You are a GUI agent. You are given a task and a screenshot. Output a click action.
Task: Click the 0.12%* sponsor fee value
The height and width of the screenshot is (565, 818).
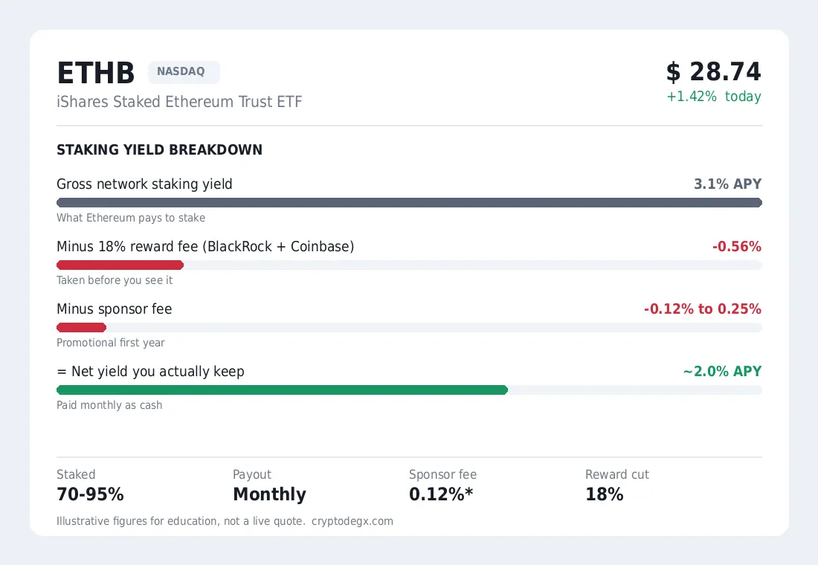[x=441, y=494]
